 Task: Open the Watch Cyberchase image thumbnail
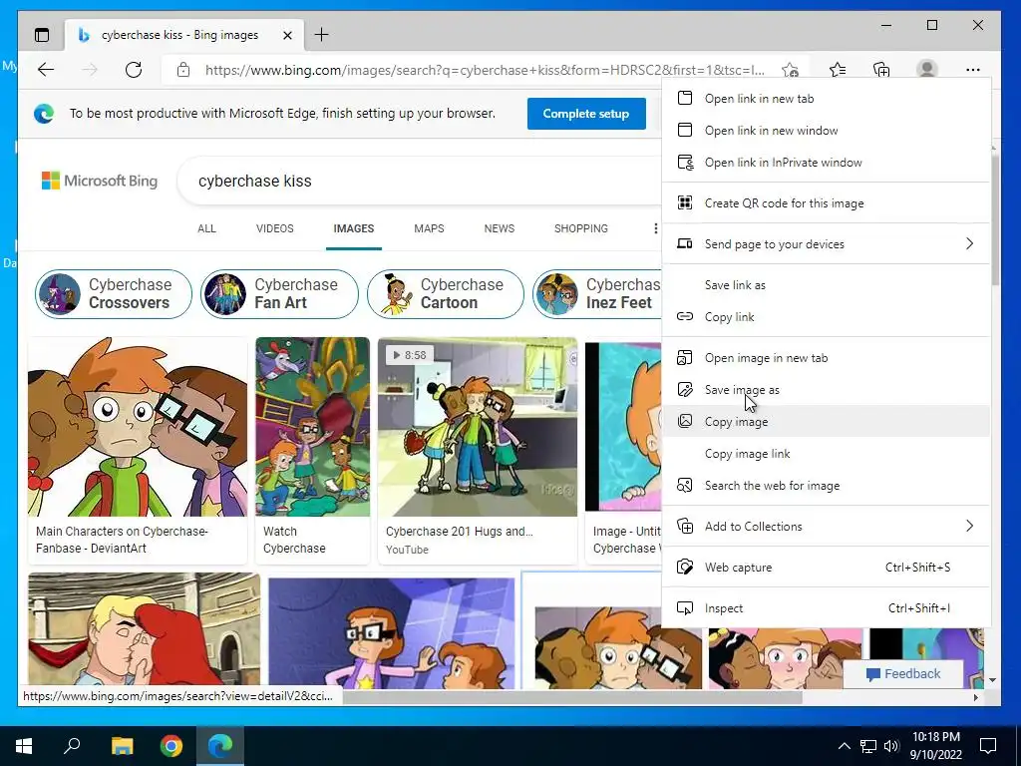(312, 427)
